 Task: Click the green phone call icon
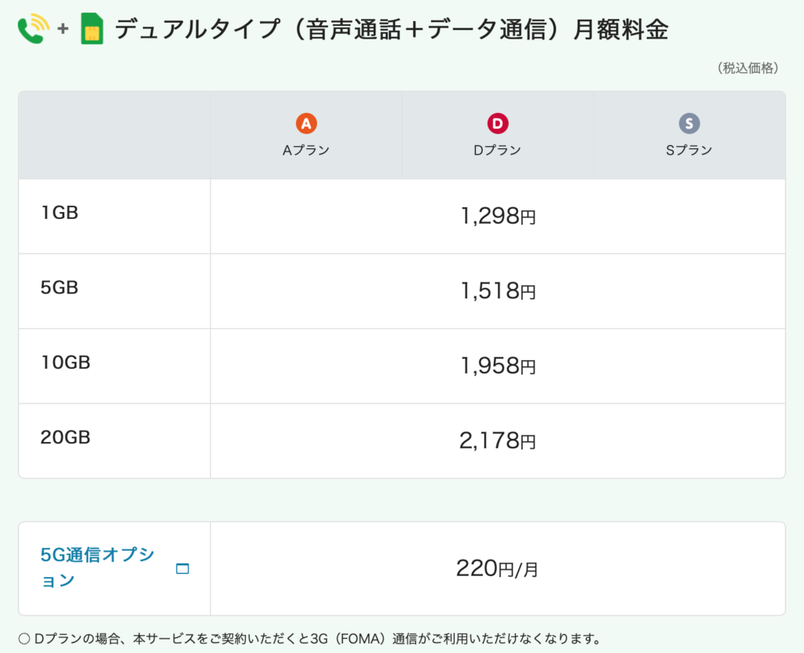(34, 29)
